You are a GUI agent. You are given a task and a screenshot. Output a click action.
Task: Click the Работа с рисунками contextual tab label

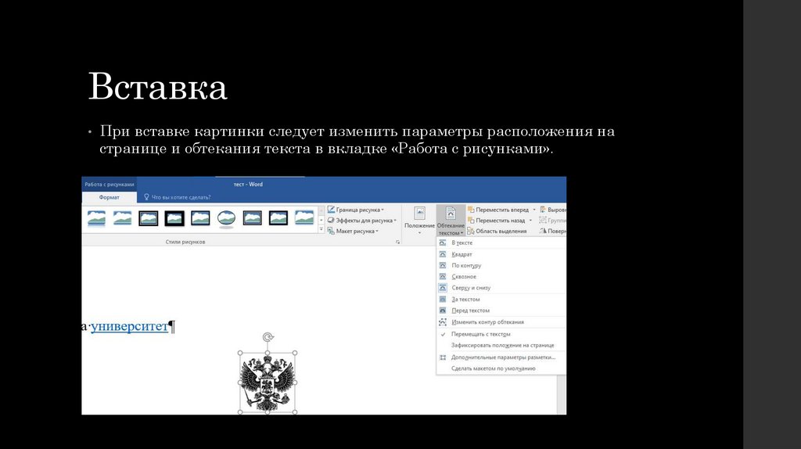[x=110, y=185]
